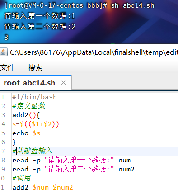The height and width of the screenshot is (190, 178).
Task: Click the comment '#定义函数'
Action: (x=29, y=106)
